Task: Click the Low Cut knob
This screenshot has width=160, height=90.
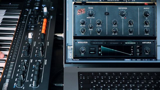Action: tap(115, 22)
